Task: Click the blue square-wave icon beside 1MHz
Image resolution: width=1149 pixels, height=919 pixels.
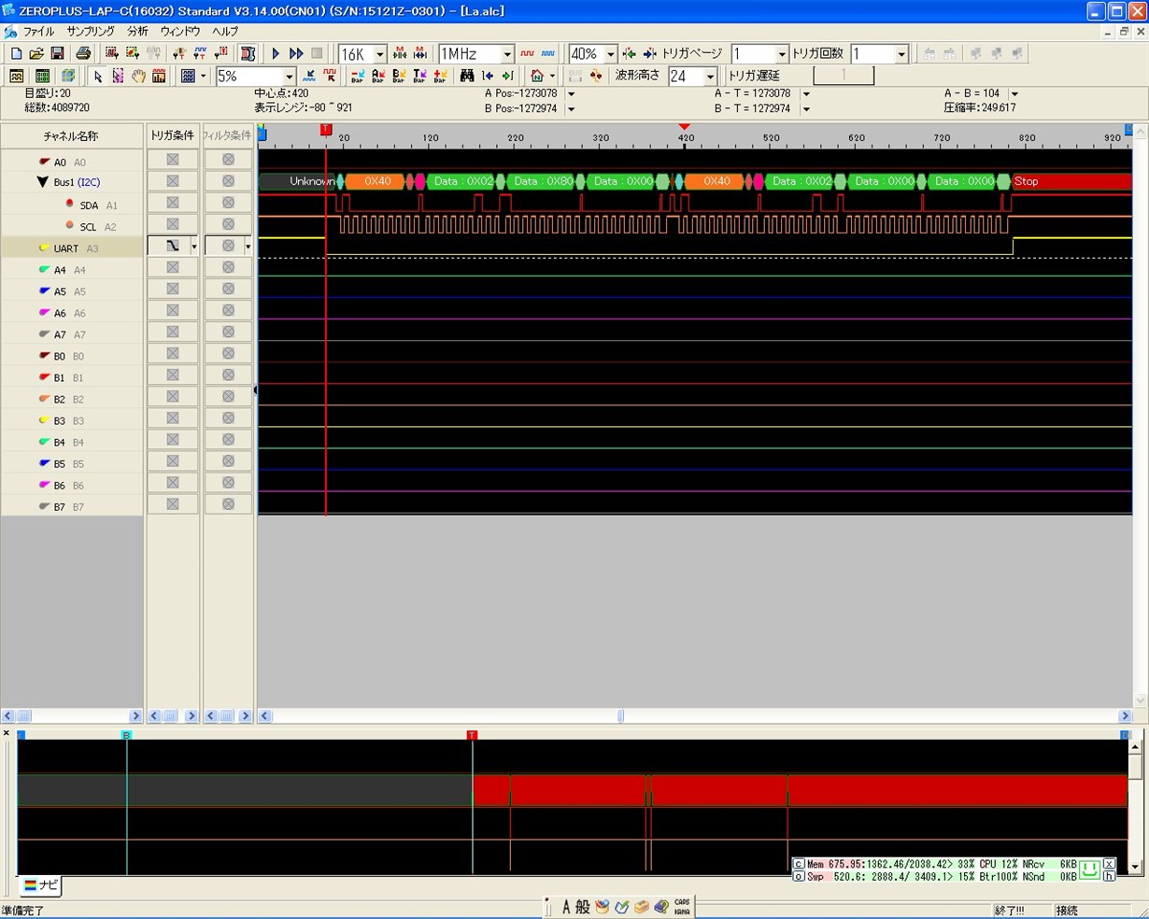Action: pos(547,54)
